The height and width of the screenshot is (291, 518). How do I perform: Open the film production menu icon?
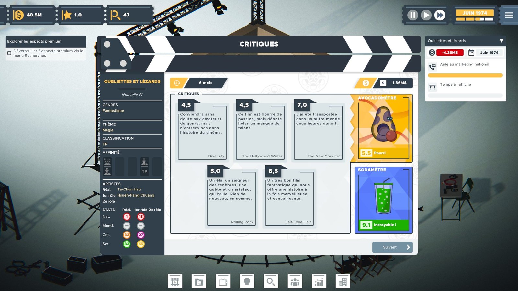[175, 281]
